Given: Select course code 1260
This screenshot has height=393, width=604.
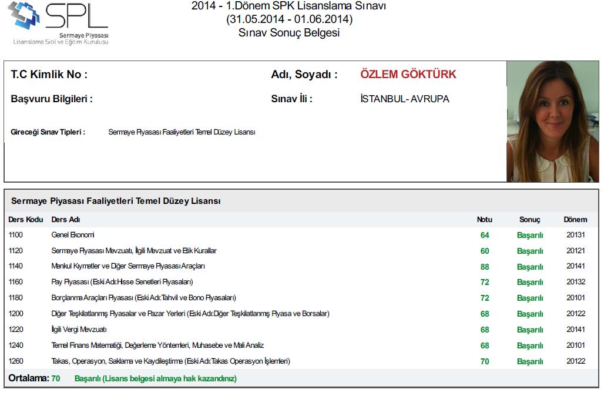Looking at the screenshot, I should pos(16,361).
